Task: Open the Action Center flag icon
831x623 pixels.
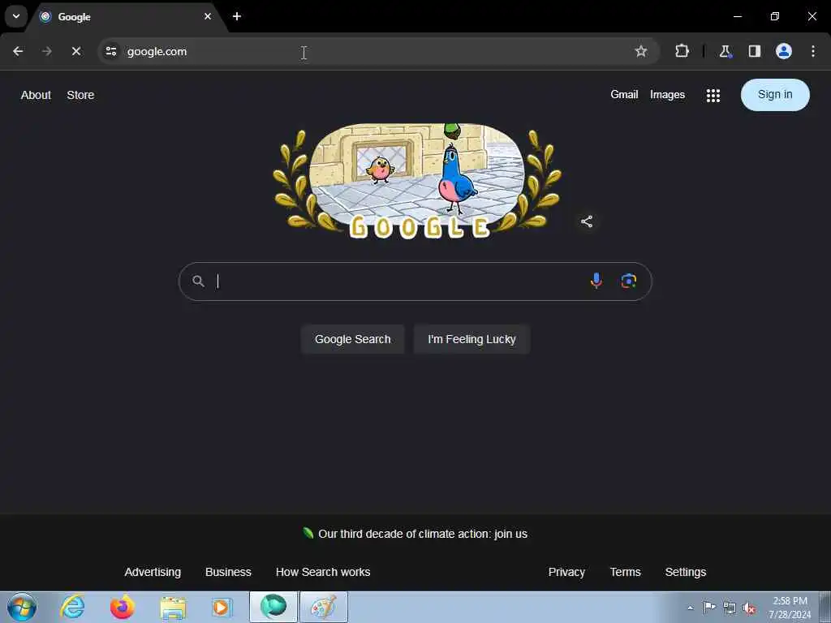Action: coord(709,608)
